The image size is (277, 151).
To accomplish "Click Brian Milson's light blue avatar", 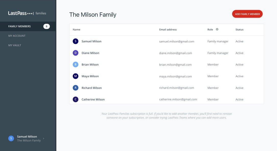I will coord(75,65).
